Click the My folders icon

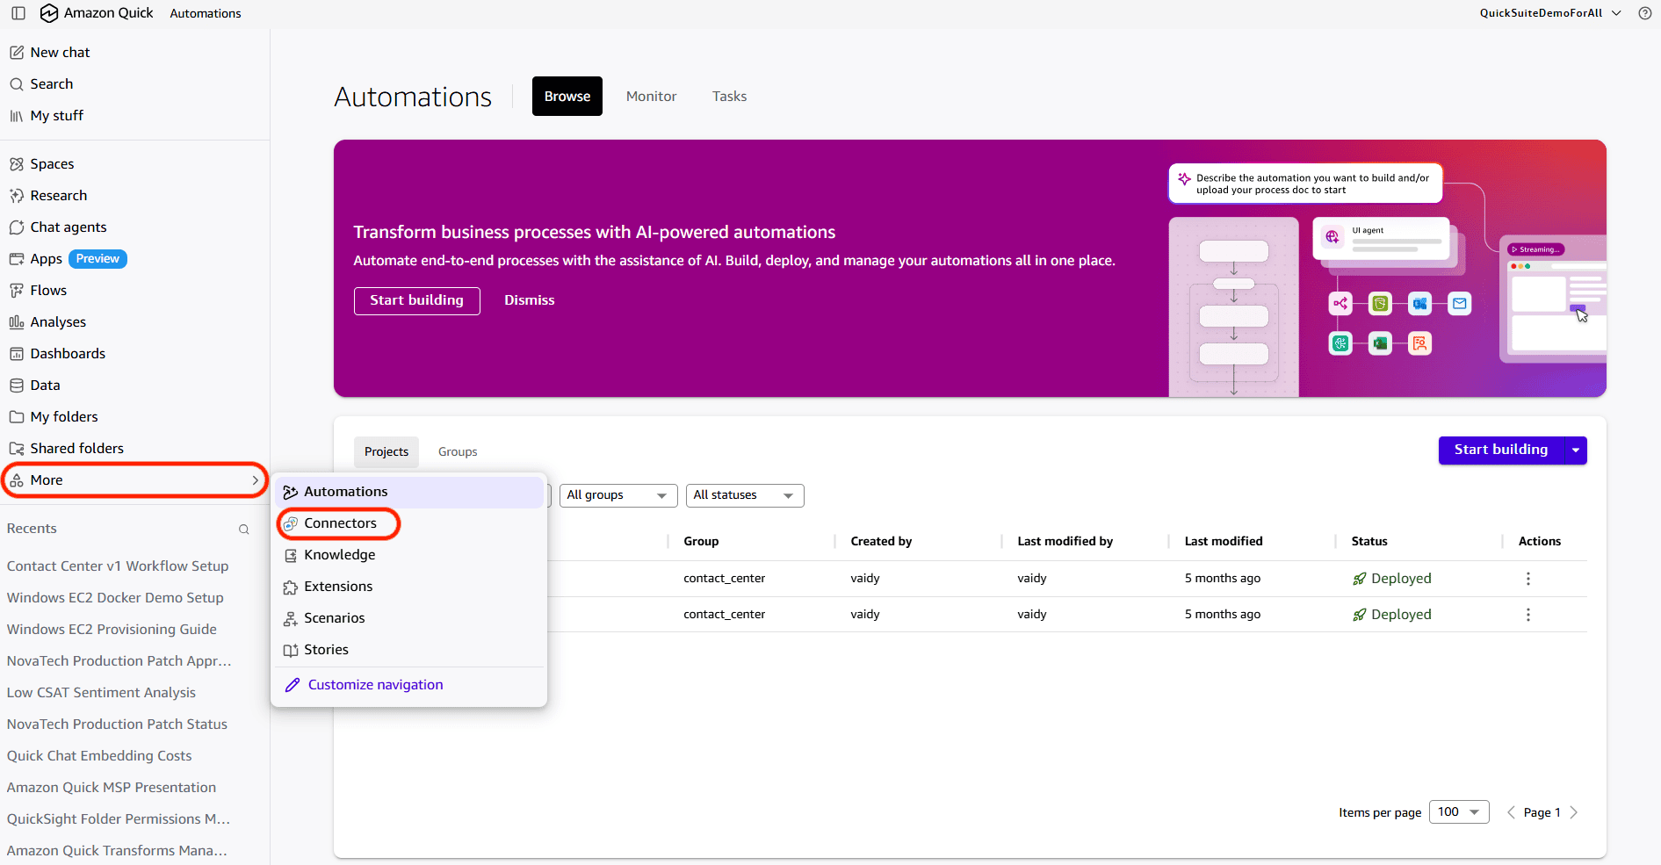[17, 417]
